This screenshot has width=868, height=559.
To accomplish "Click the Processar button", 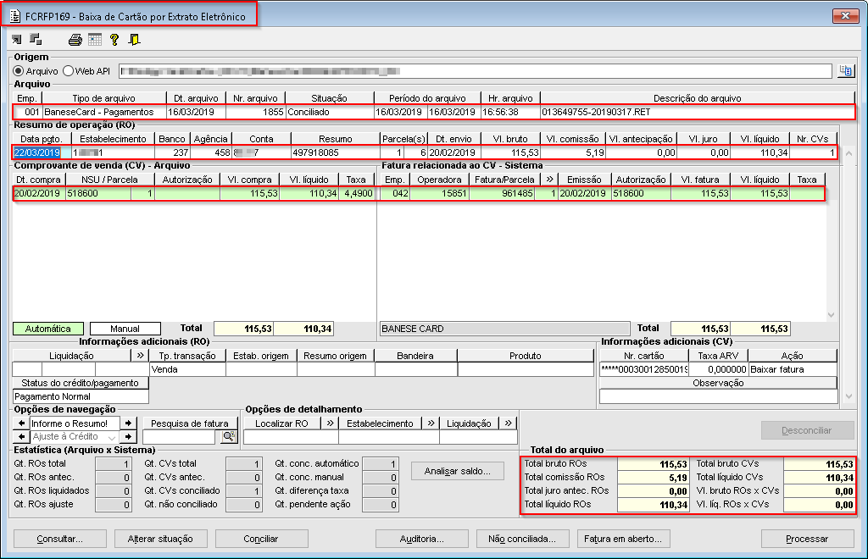I will click(x=807, y=539).
